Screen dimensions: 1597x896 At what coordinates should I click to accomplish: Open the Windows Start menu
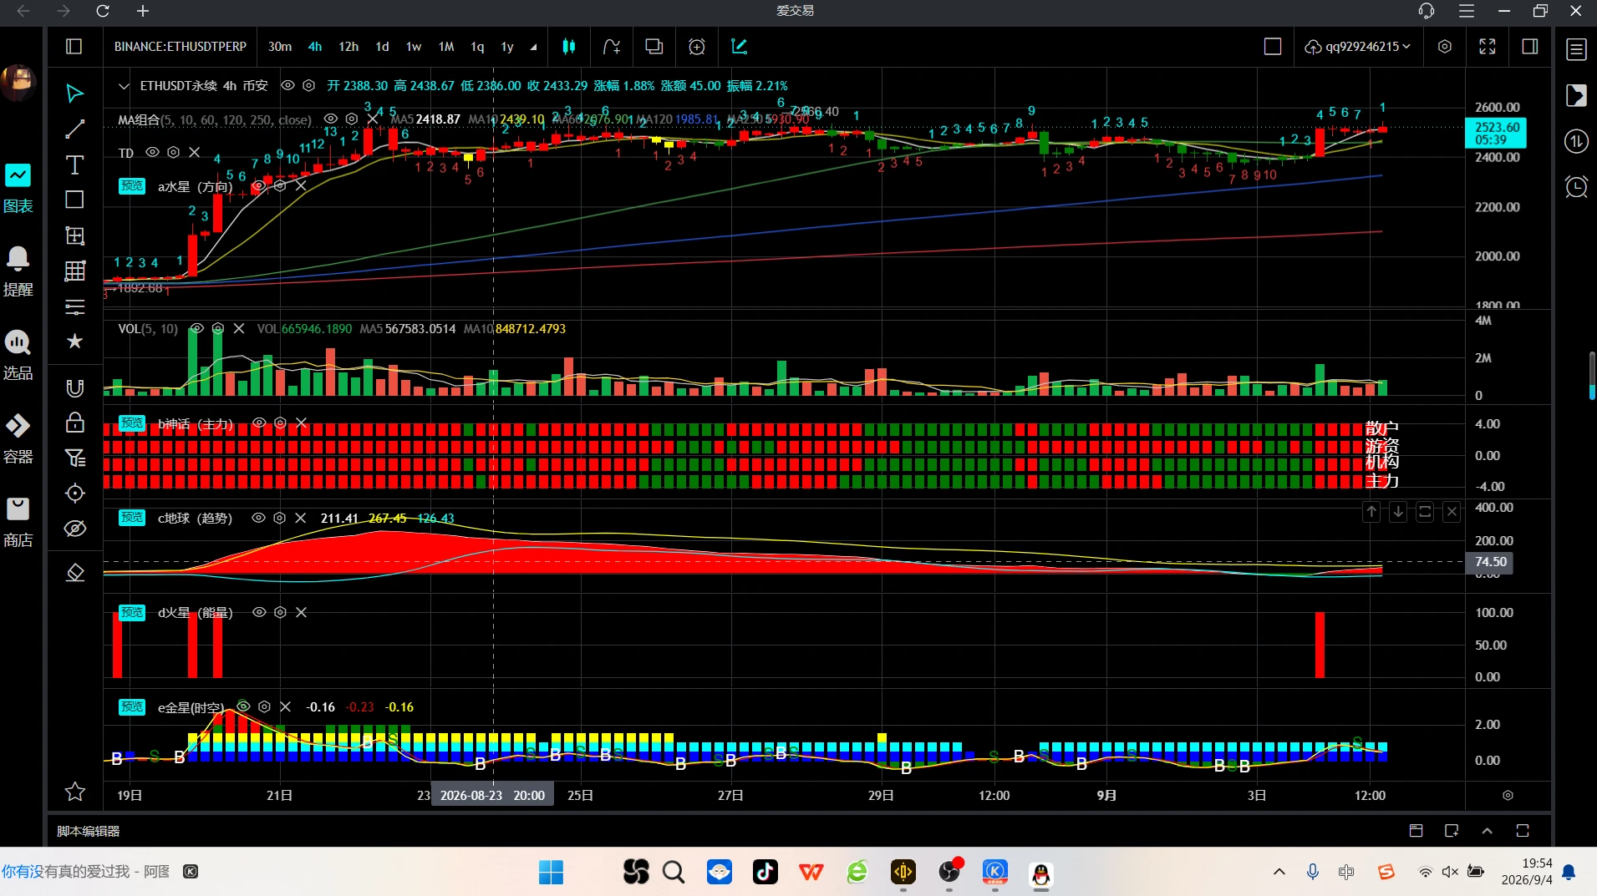(x=551, y=872)
